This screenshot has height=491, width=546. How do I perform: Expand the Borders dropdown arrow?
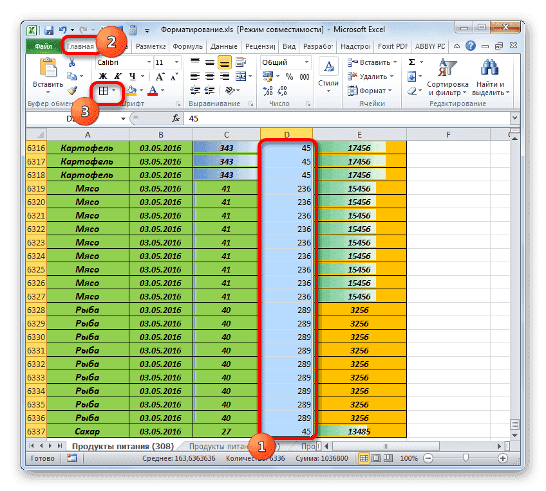pyautogui.click(x=114, y=91)
